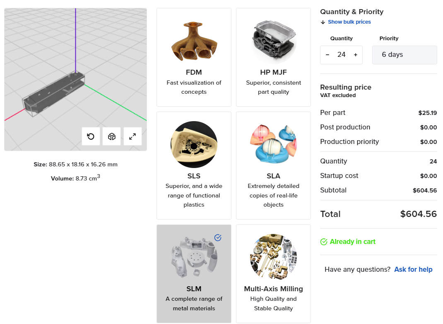Screen dimensions: 443x324
Task: Switch the 3D viewer cube view mode
Action: [x=112, y=136]
